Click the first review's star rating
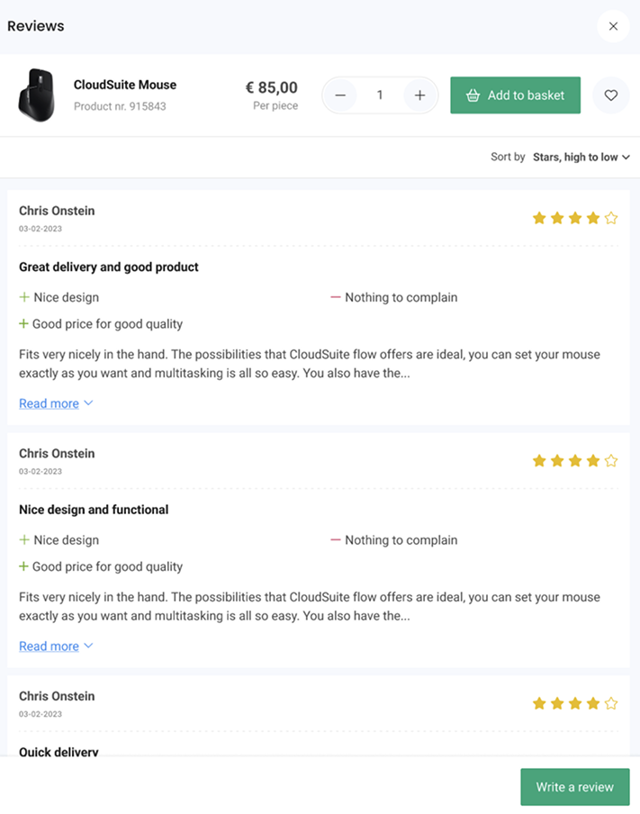The width and height of the screenshot is (640, 814). click(574, 218)
